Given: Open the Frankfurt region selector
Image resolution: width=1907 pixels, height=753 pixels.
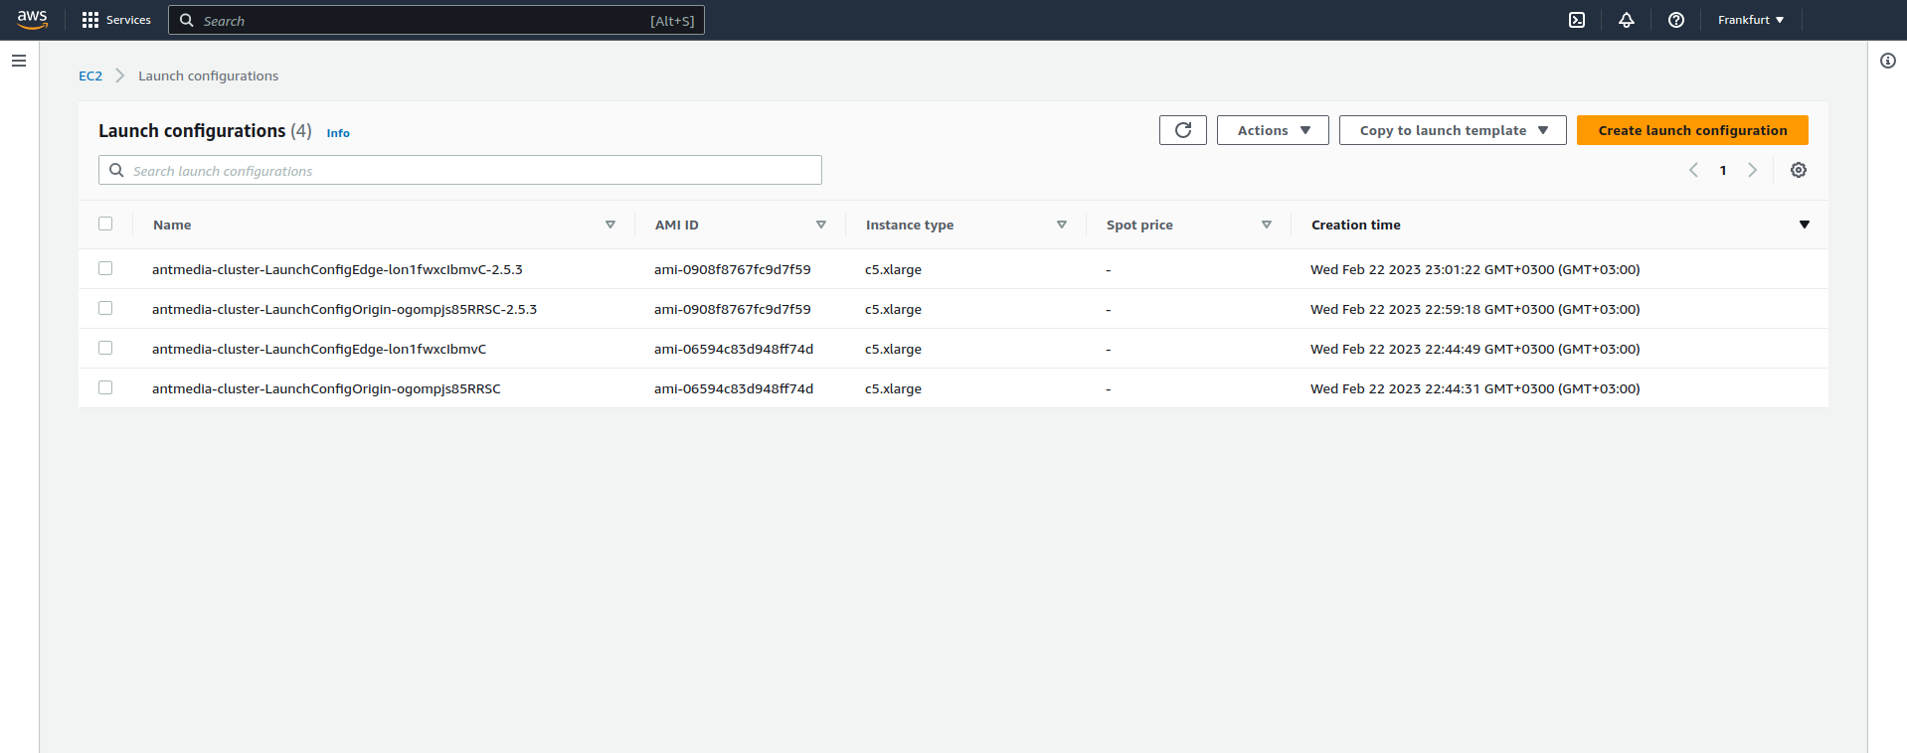Looking at the screenshot, I should click(x=1751, y=20).
